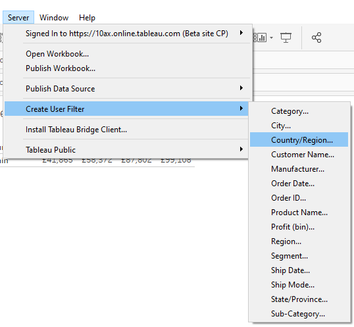Create user filter on Profit (bin)...
The width and height of the screenshot is (354, 327).
(x=299, y=226)
